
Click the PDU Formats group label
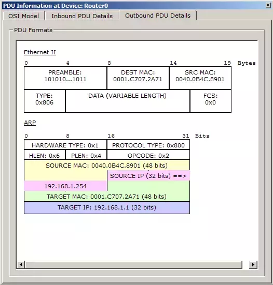click(x=33, y=30)
